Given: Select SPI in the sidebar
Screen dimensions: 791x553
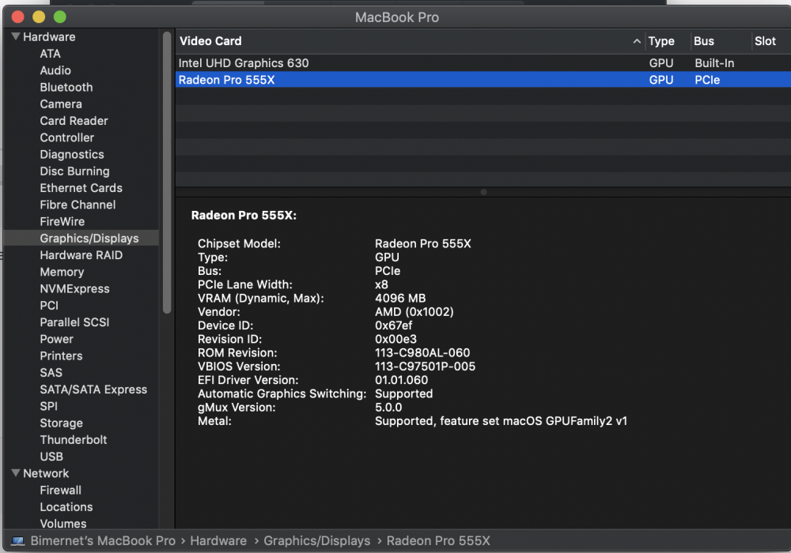Looking at the screenshot, I should tap(48, 406).
